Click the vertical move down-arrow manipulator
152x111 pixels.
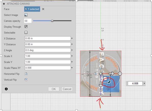tap(101, 84)
